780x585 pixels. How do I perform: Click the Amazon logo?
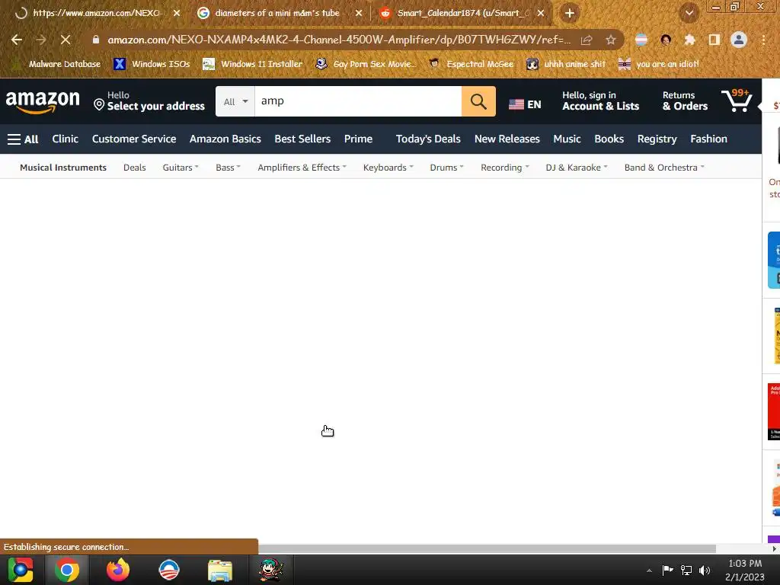click(43, 102)
